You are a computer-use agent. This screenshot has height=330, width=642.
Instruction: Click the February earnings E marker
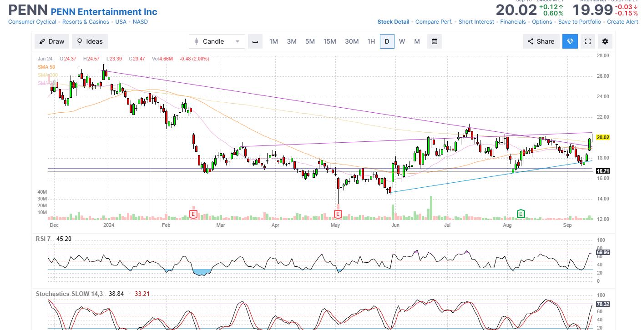(x=193, y=214)
